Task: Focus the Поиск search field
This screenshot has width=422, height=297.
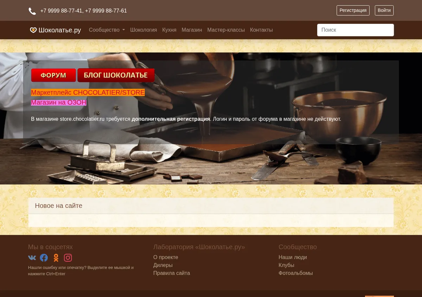Action: pos(356,30)
